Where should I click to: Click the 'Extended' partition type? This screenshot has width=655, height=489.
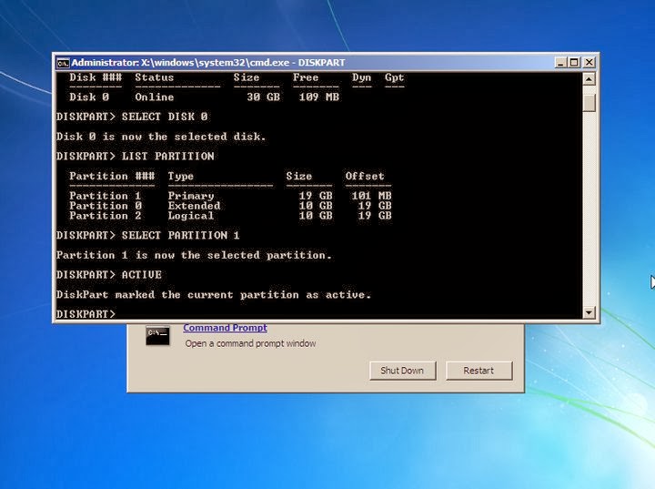point(195,206)
